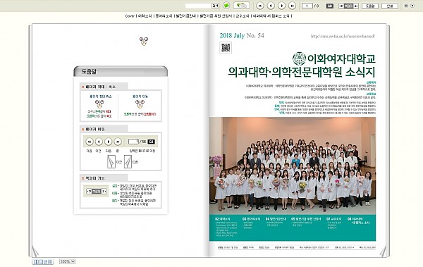The height and width of the screenshot is (267, 423).
Task: Click the single-page view icon at bottom left
Action: (41, 261)
